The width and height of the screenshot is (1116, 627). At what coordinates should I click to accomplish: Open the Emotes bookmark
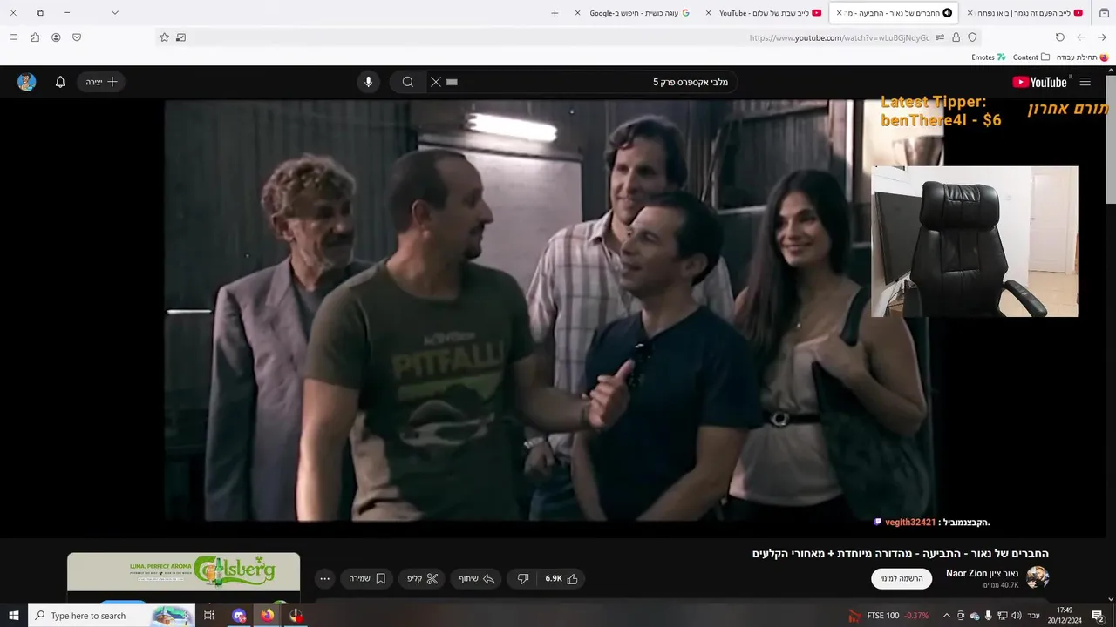point(989,57)
